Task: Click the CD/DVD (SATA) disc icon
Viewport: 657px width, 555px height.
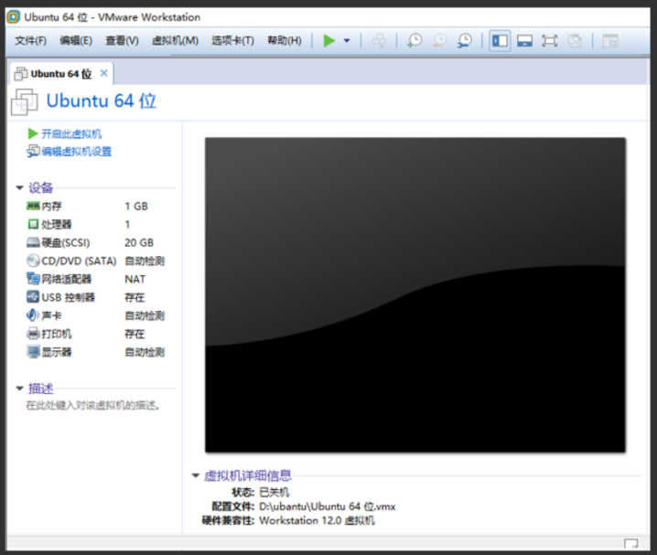Action: coord(33,261)
